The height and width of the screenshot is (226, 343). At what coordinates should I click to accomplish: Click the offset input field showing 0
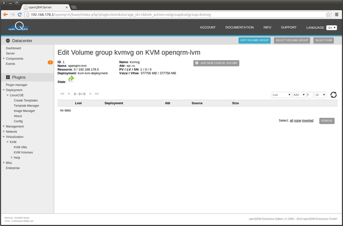point(310,95)
